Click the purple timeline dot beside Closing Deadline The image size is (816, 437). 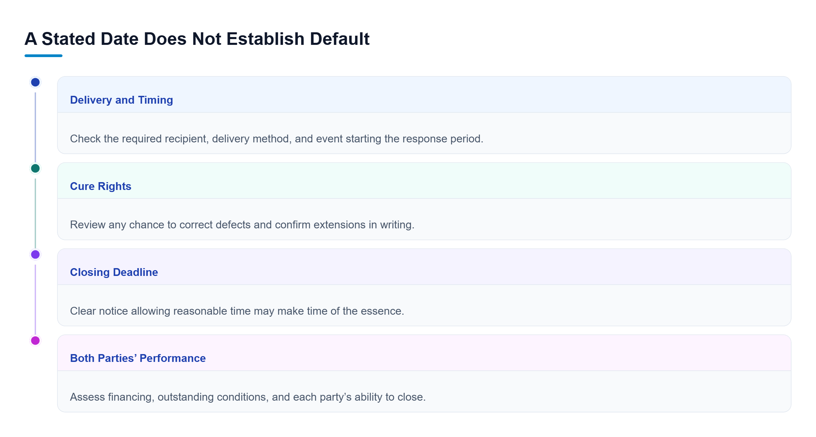click(x=35, y=254)
